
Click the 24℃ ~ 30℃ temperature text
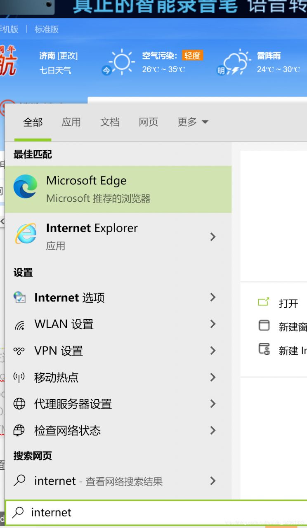279,70
